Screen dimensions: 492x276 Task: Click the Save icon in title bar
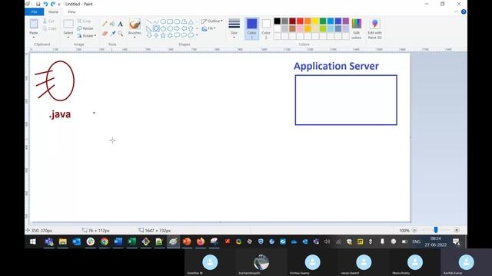[x=38, y=4]
